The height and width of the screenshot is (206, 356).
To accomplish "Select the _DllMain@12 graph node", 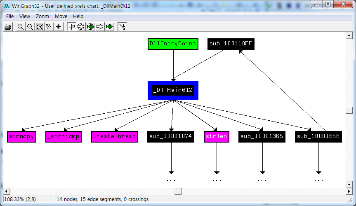I will pyautogui.click(x=173, y=91).
